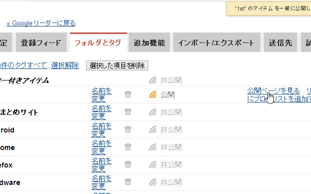Click the まとめサイト folder name
The height and width of the screenshot is (194, 311).
click(x=19, y=112)
